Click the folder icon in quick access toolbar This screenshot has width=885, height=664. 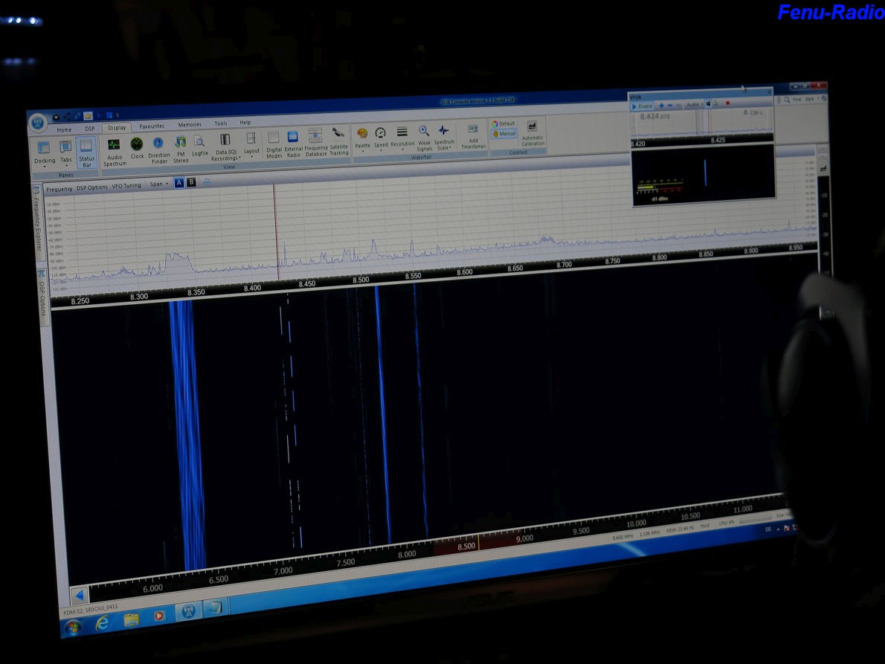tap(88, 116)
